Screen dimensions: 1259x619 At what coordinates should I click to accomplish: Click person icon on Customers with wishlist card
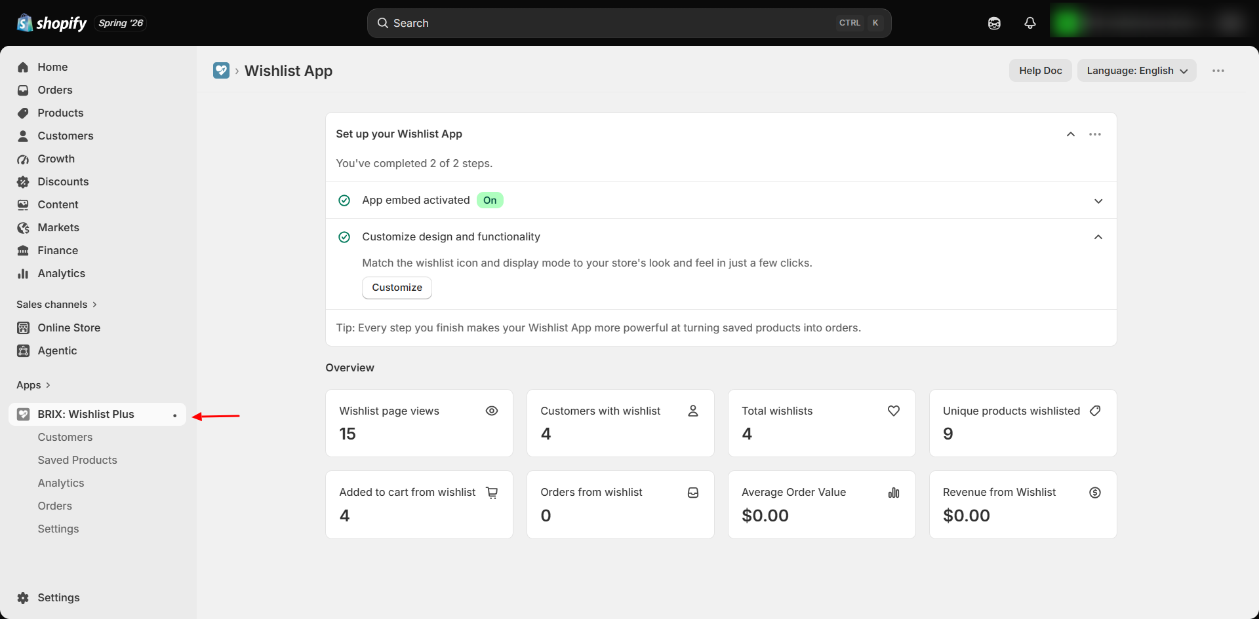tap(693, 411)
